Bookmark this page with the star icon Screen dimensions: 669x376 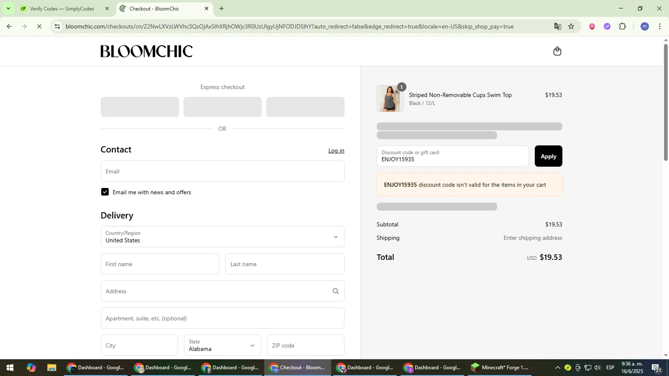(571, 26)
